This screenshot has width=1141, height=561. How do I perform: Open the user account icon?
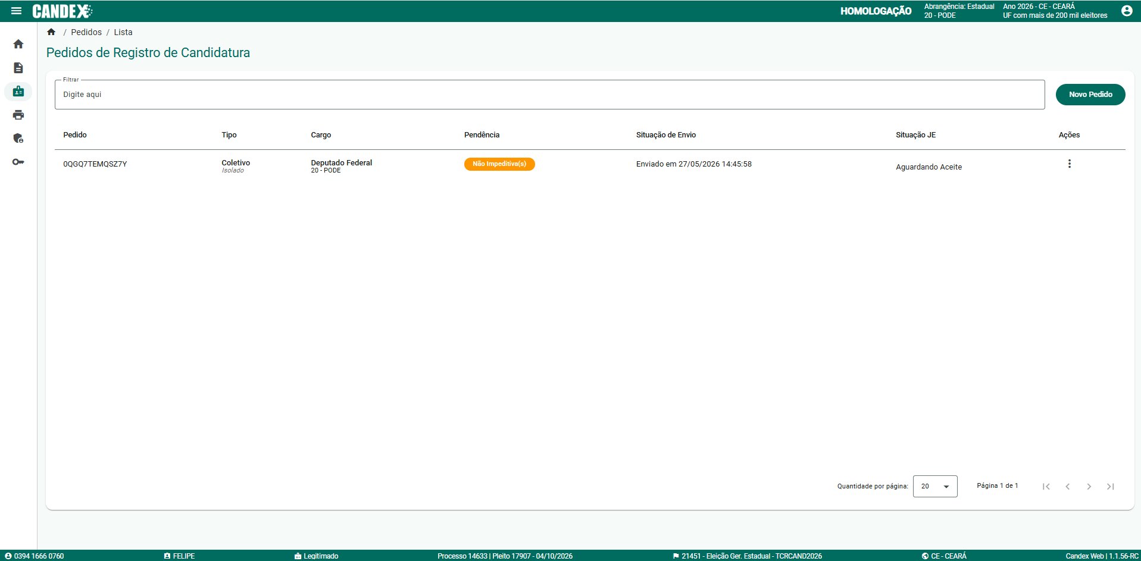(1126, 11)
